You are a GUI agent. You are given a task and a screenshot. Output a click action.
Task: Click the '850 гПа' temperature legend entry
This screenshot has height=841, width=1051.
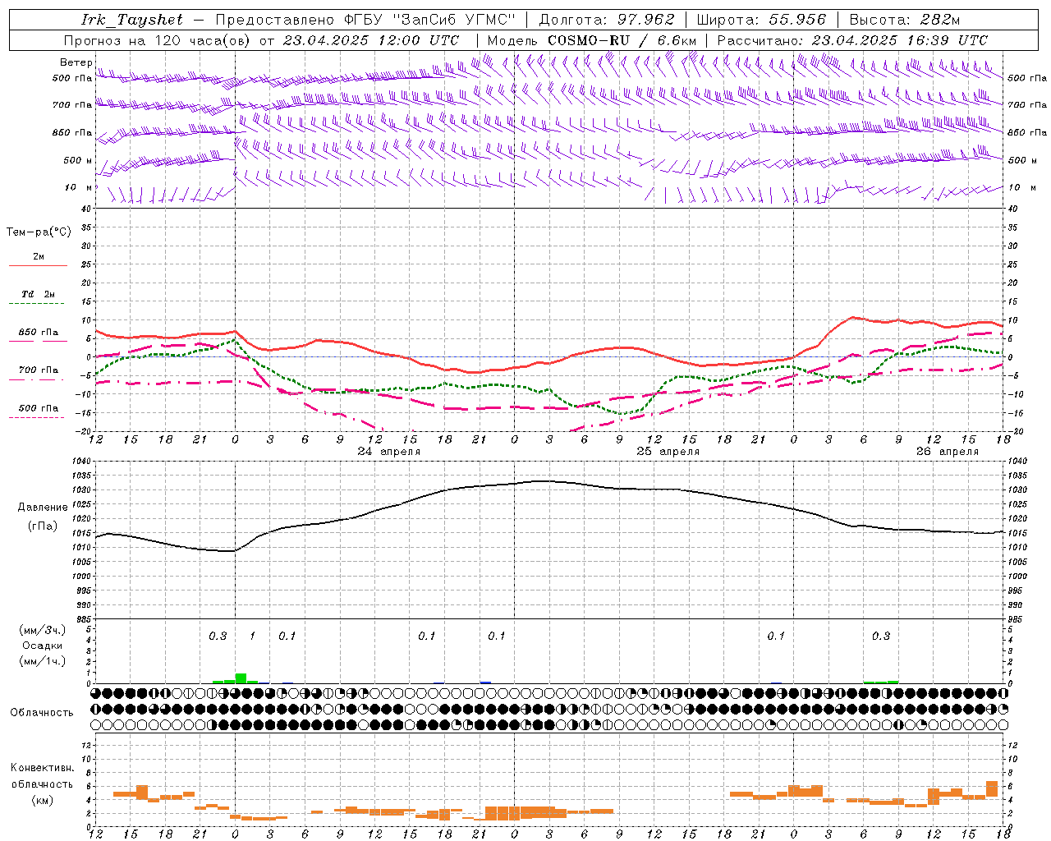click(x=38, y=333)
